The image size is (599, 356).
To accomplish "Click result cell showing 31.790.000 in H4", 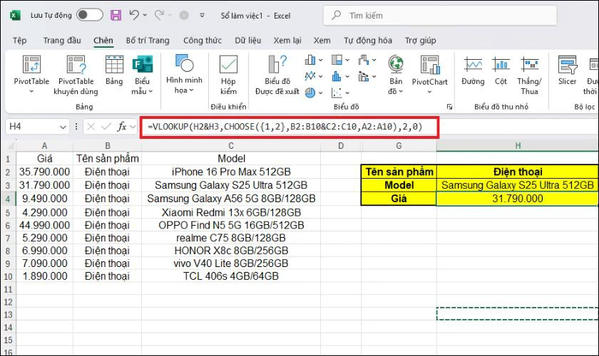I will click(x=518, y=199).
